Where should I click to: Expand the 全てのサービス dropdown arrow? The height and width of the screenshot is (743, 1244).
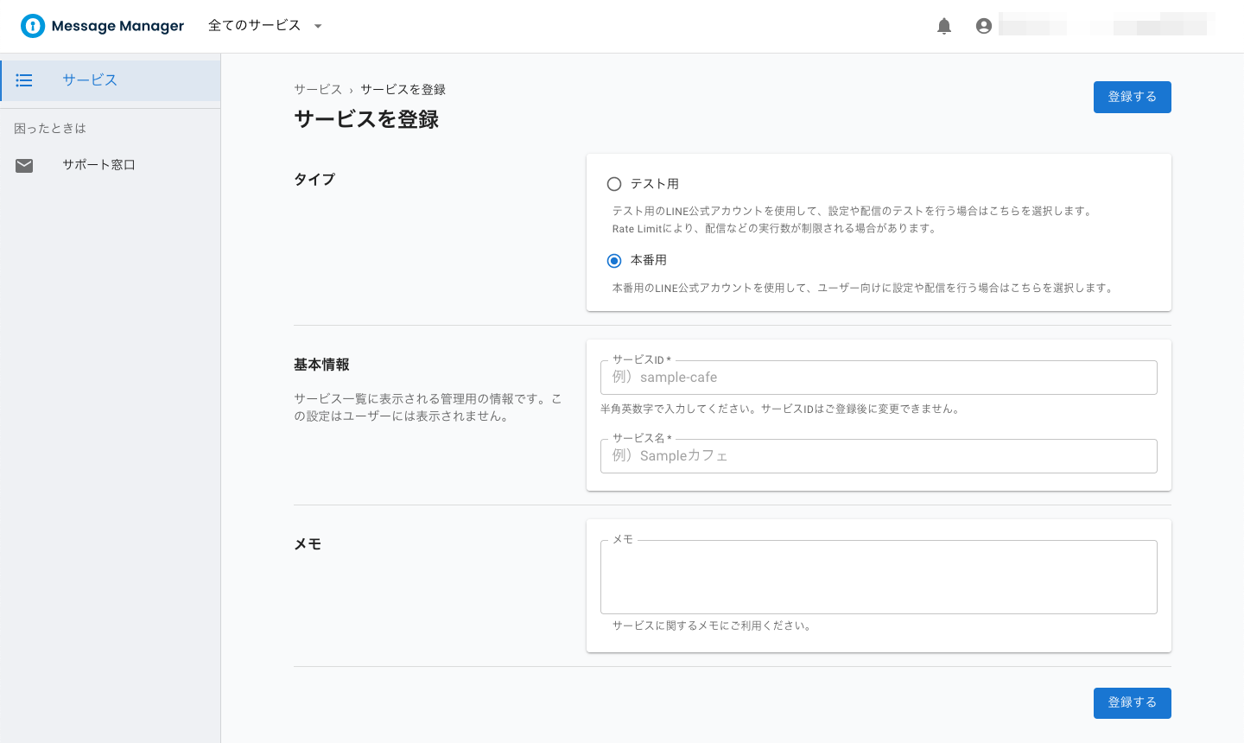coord(318,26)
